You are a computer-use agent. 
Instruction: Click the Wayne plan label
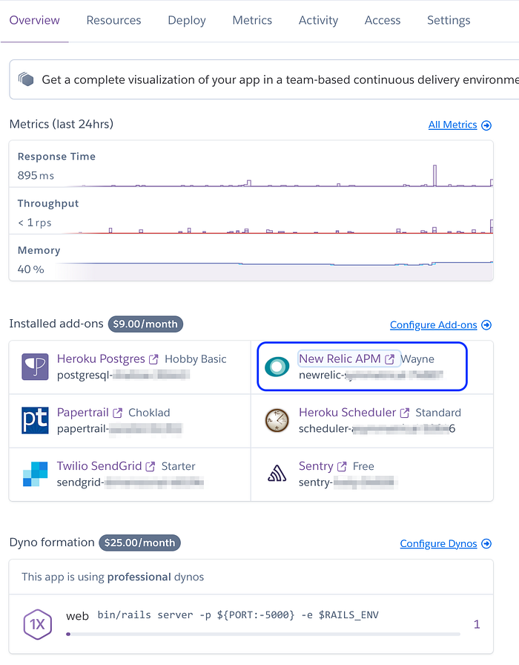coord(417,359)
